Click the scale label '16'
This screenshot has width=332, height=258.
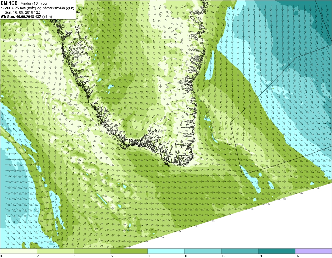297,256
